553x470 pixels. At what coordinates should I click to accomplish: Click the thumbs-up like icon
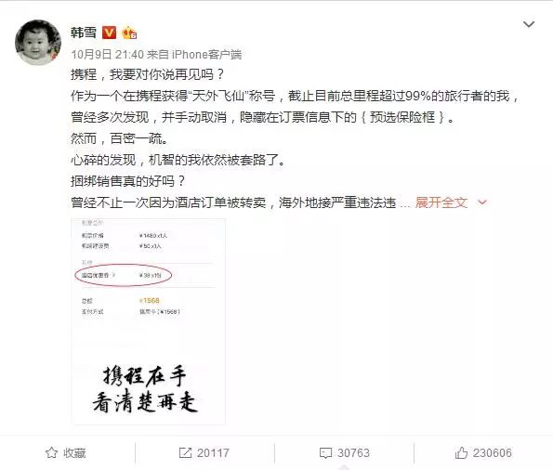[x=461, y=452]
